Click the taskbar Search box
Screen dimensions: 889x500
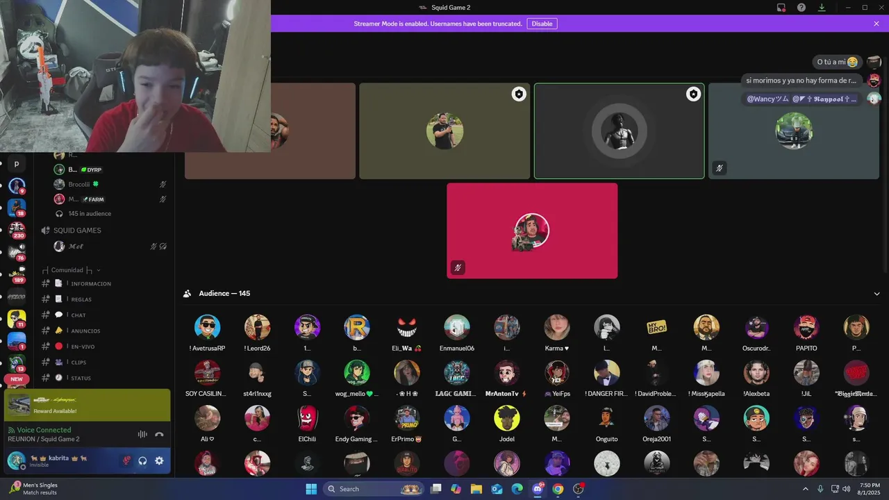pos(375,489)
